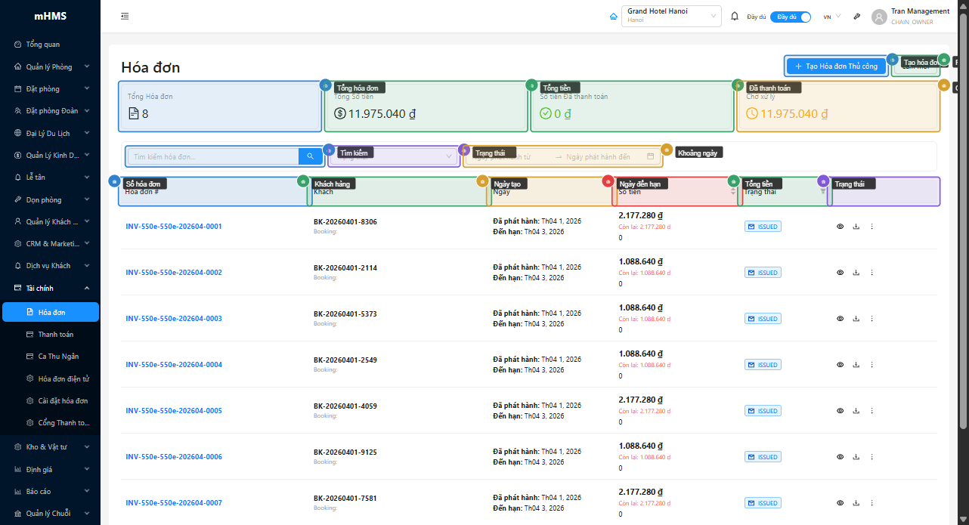
Task: Open the VN language dropdown
Action: click(x=831, y=17)
